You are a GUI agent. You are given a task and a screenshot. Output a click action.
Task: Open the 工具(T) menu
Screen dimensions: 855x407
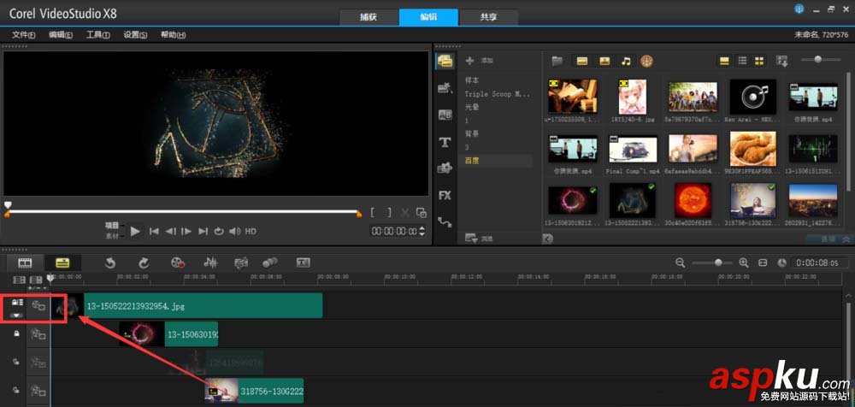(x=97, y=35)
